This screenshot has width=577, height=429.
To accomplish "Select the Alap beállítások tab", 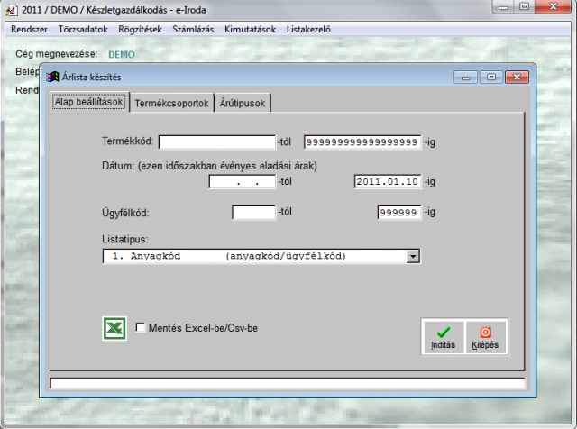I will pos(89,102).
